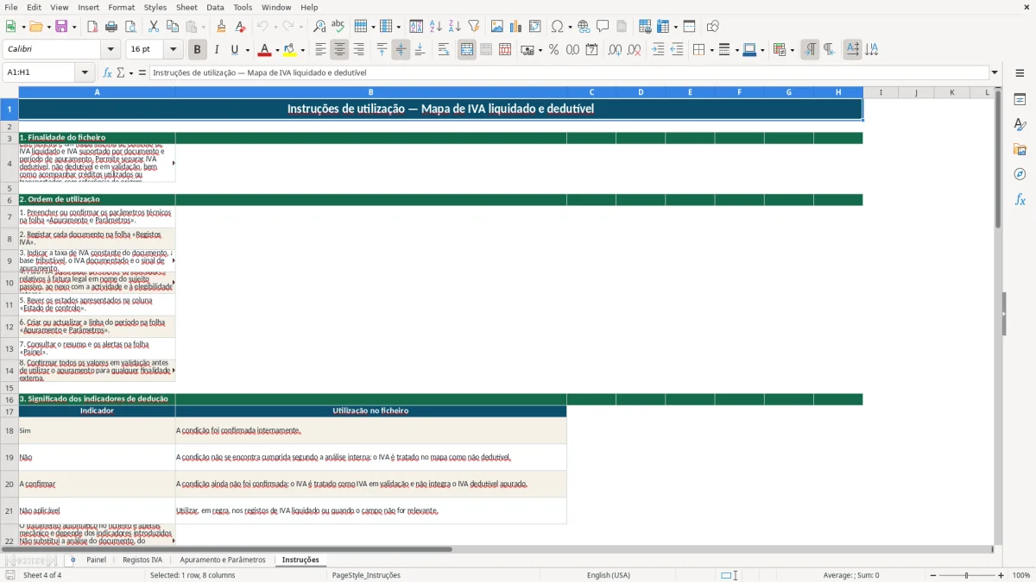This screenshot has height=582, width=1036.
Task: Open Find & Replace
Action: (x=319, y=27)
